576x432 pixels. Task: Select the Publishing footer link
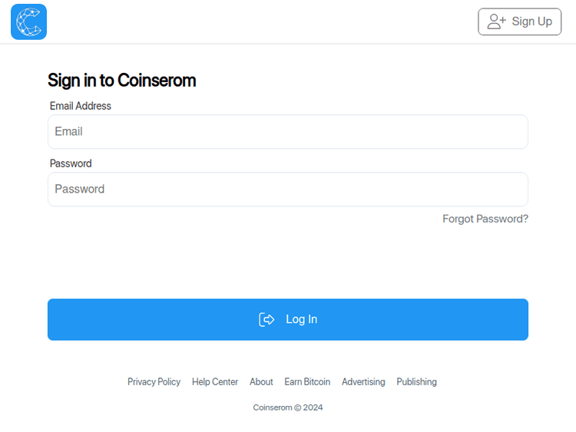click(x=416, y=382)
